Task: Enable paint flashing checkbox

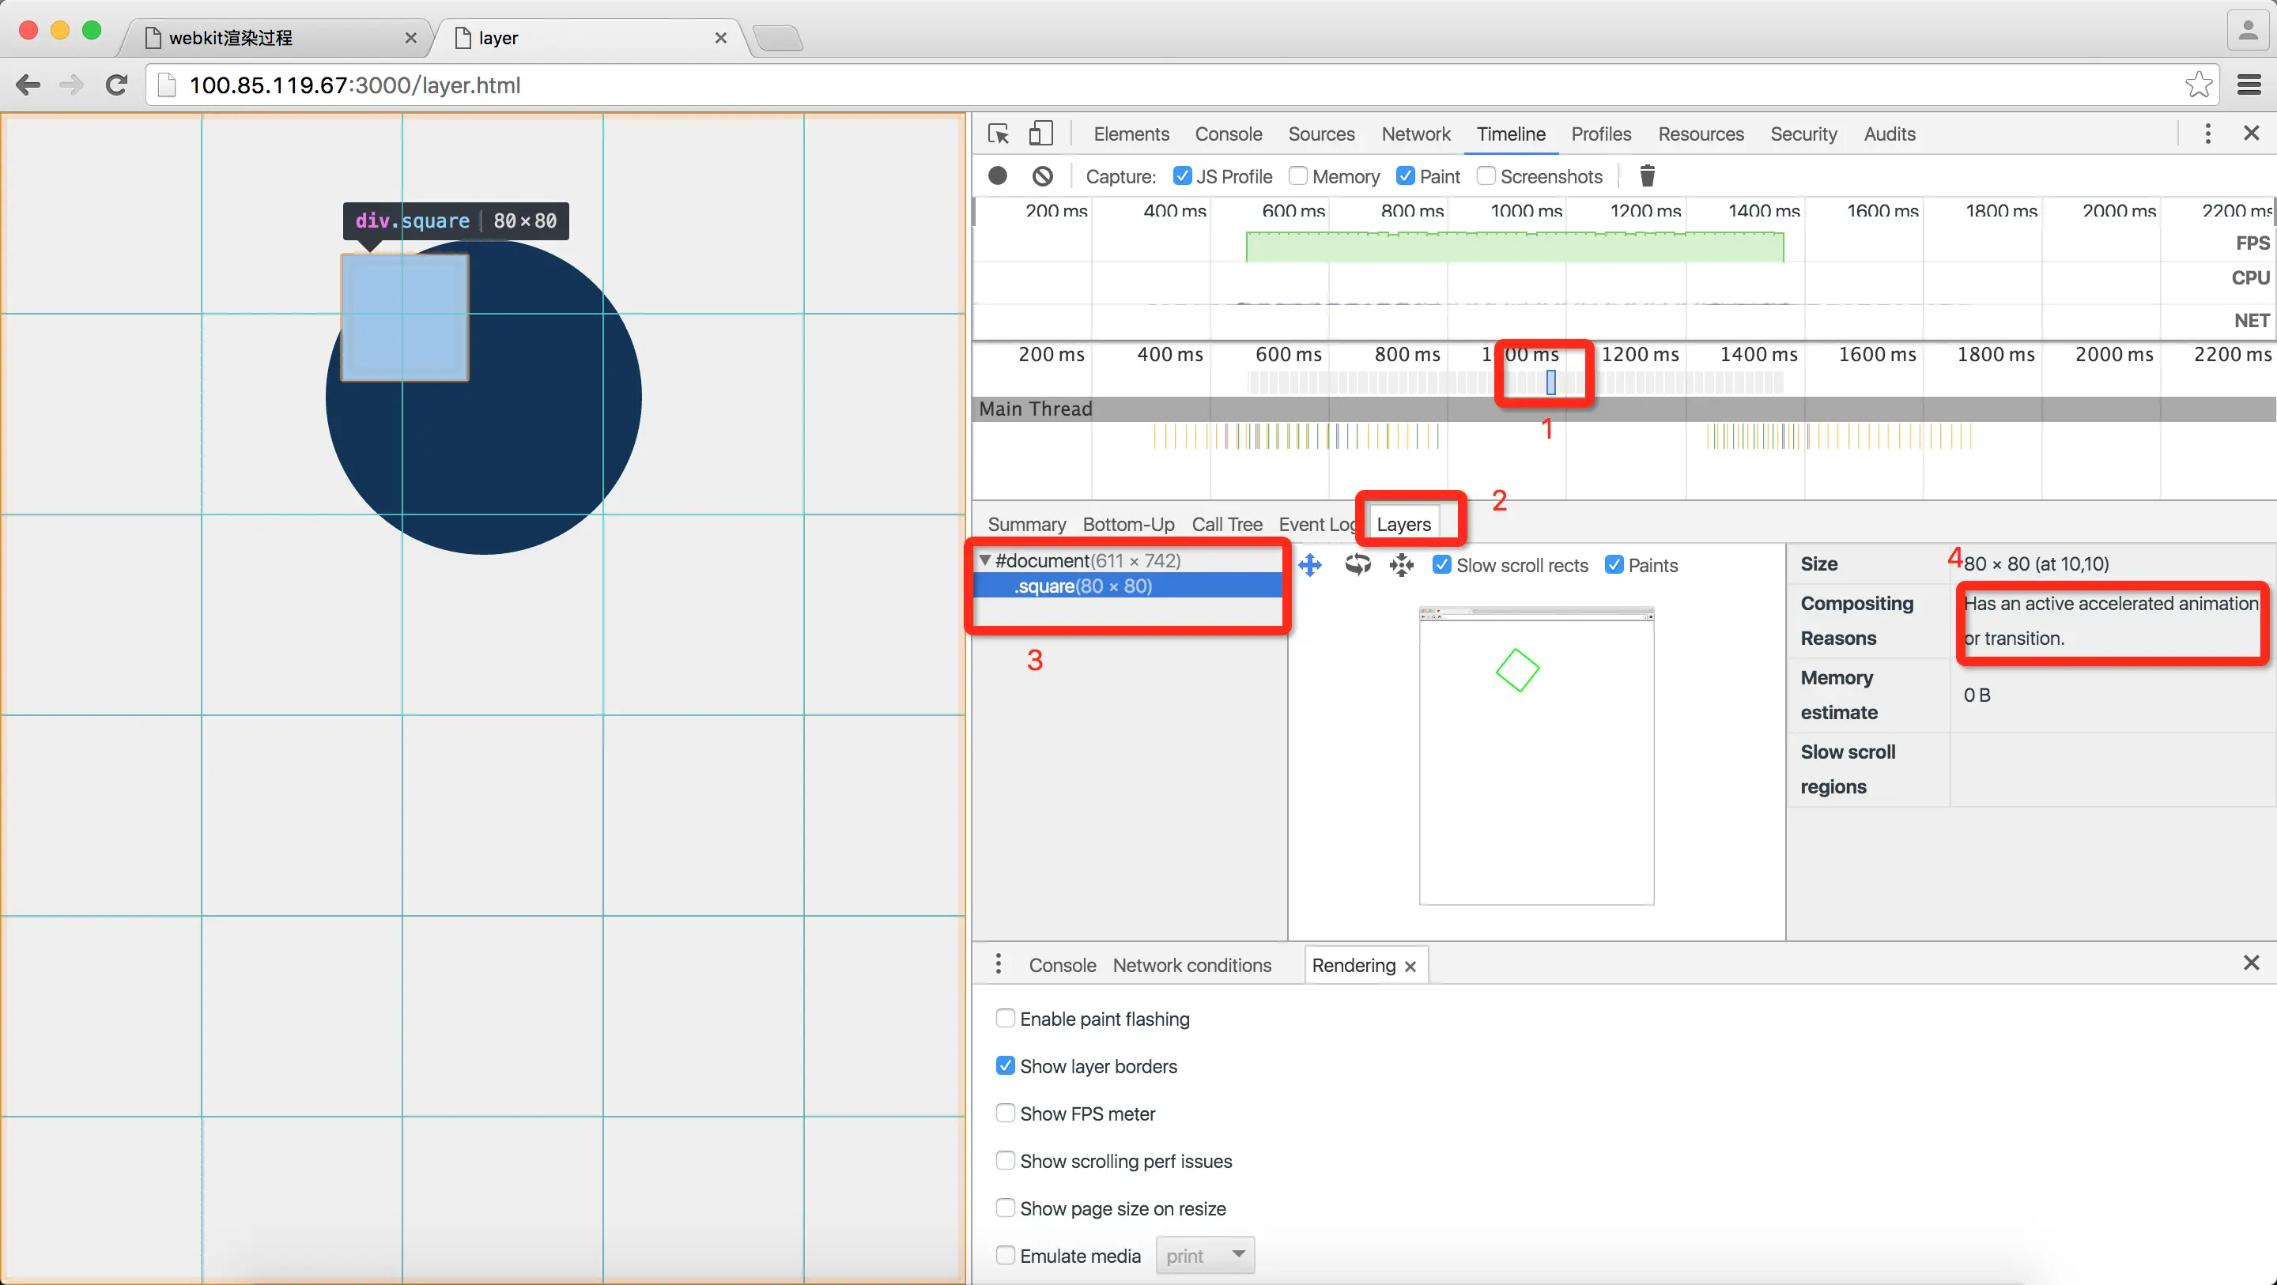Action: coord(1005,1018)
